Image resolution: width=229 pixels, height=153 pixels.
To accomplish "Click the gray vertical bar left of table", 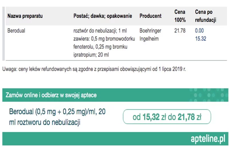I will point(3,34).
